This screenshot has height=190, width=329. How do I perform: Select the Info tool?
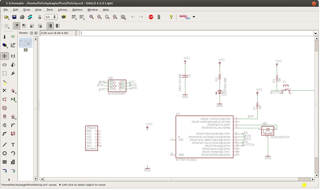(x=5, y=37)
